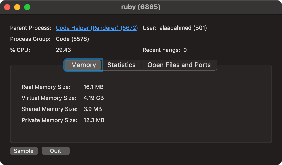Click the green zoom button

pos(27,7)
